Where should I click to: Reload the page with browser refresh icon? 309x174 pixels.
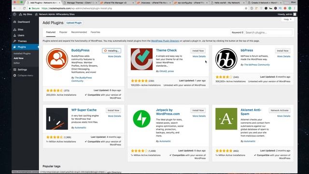point(25,8)
